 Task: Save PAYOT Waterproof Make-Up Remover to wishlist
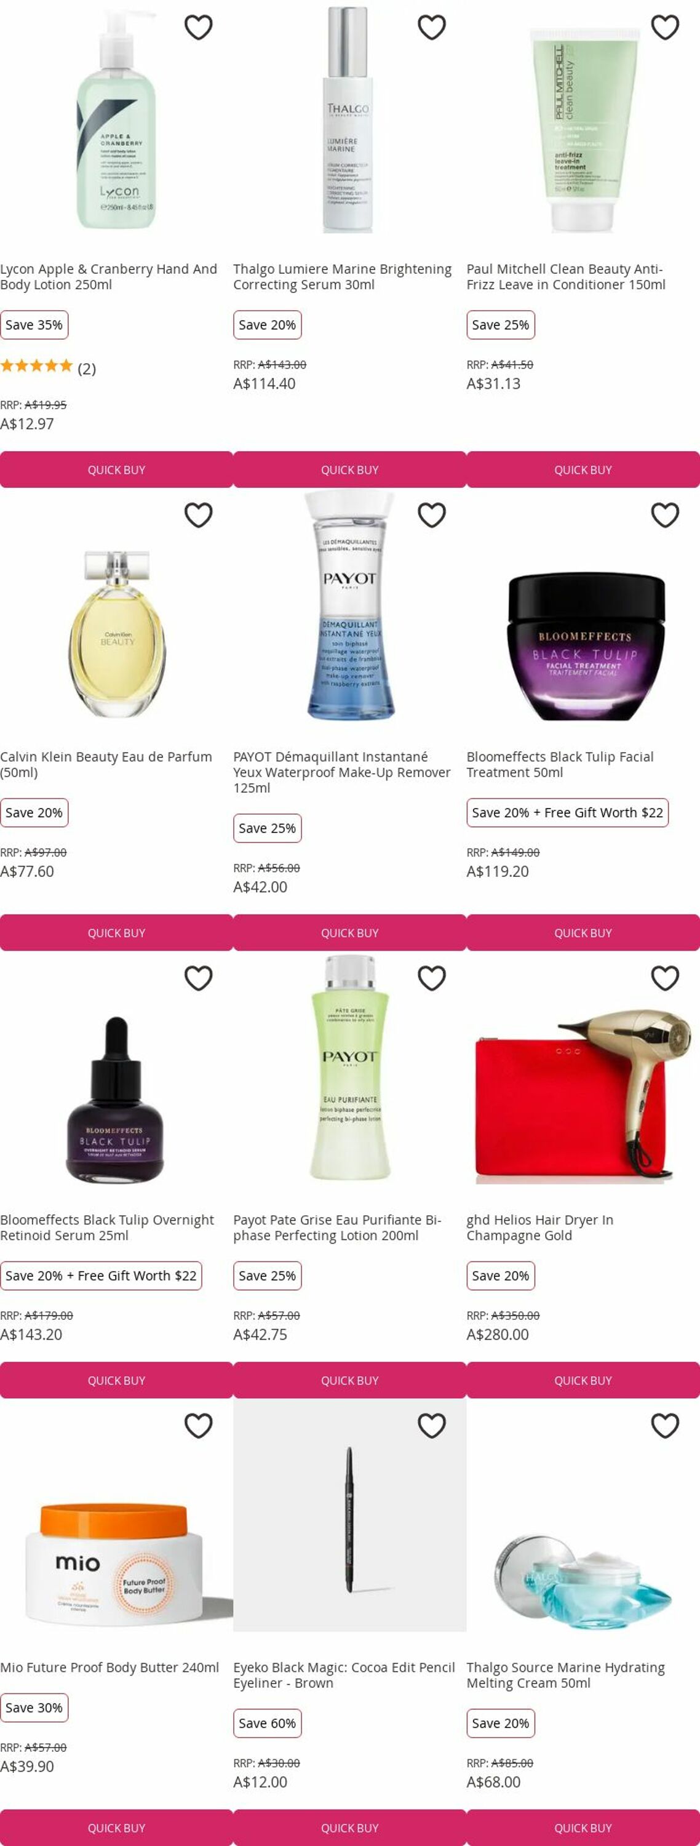pyautogui.click(x=432, y=515)
